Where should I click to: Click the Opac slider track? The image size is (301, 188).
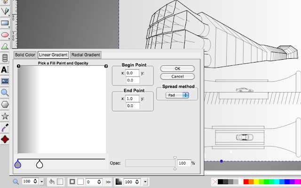(150, 163)
